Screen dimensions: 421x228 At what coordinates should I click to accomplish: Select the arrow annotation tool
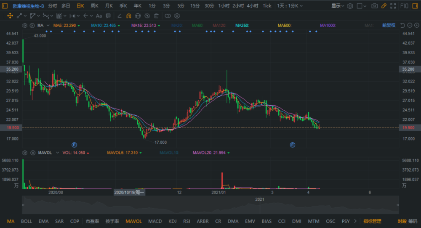tap(85, 16)
